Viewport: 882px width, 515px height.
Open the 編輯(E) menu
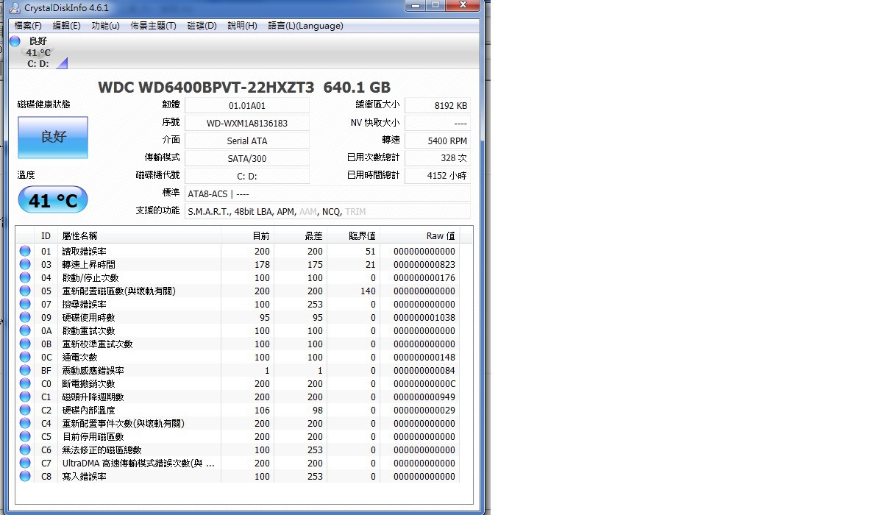coord(66,26)
